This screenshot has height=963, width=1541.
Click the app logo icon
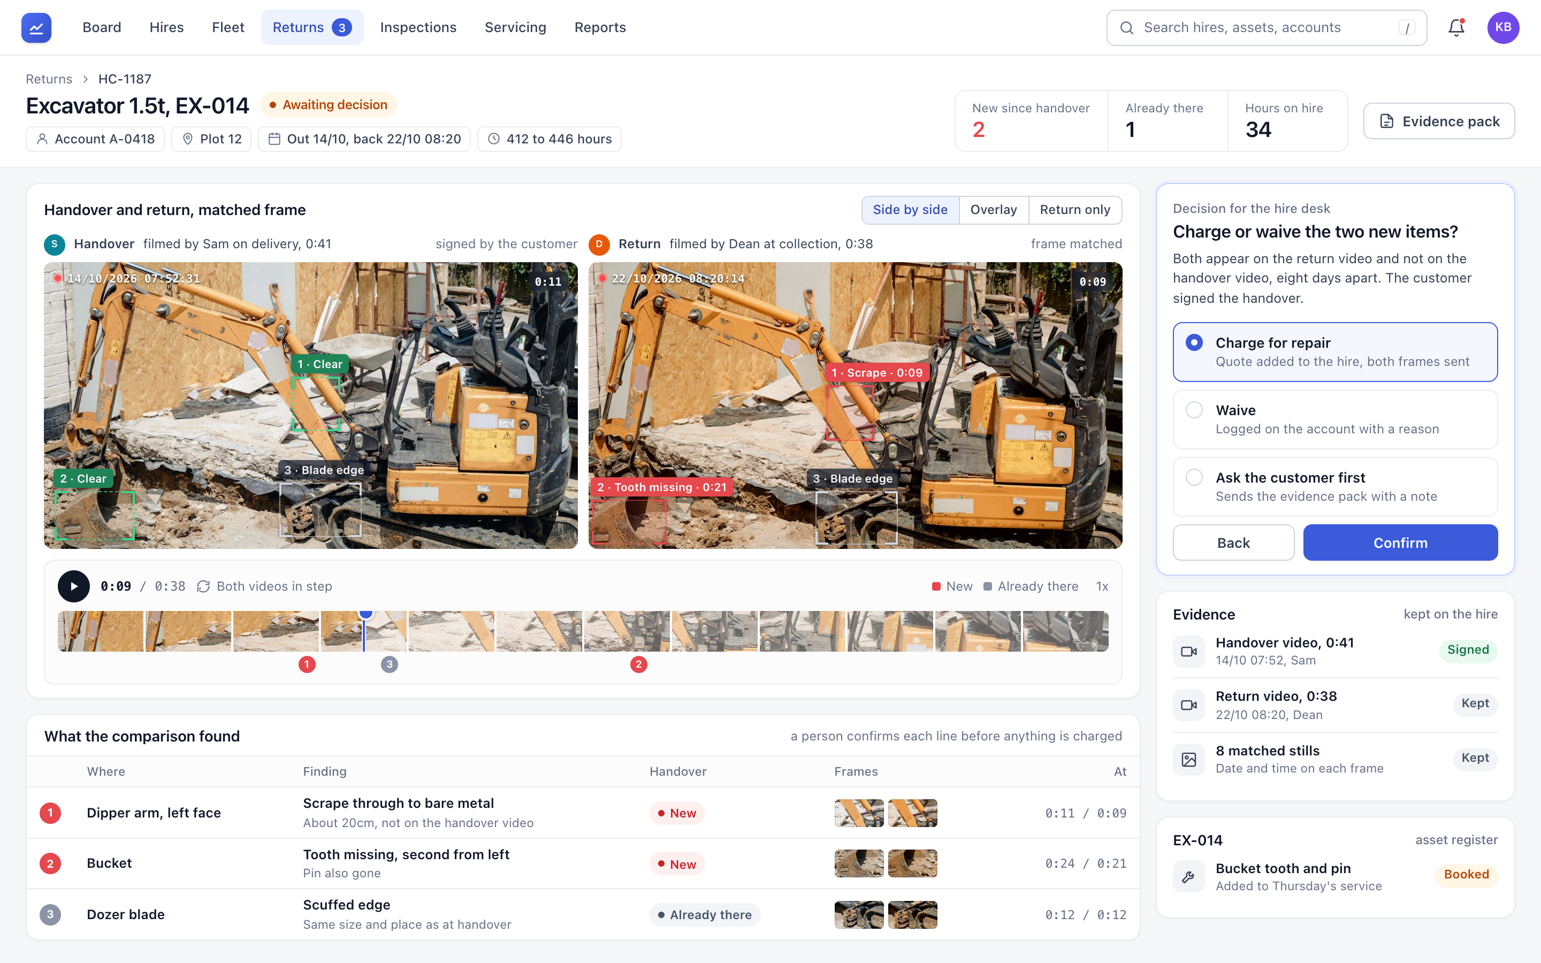point(36,27)
